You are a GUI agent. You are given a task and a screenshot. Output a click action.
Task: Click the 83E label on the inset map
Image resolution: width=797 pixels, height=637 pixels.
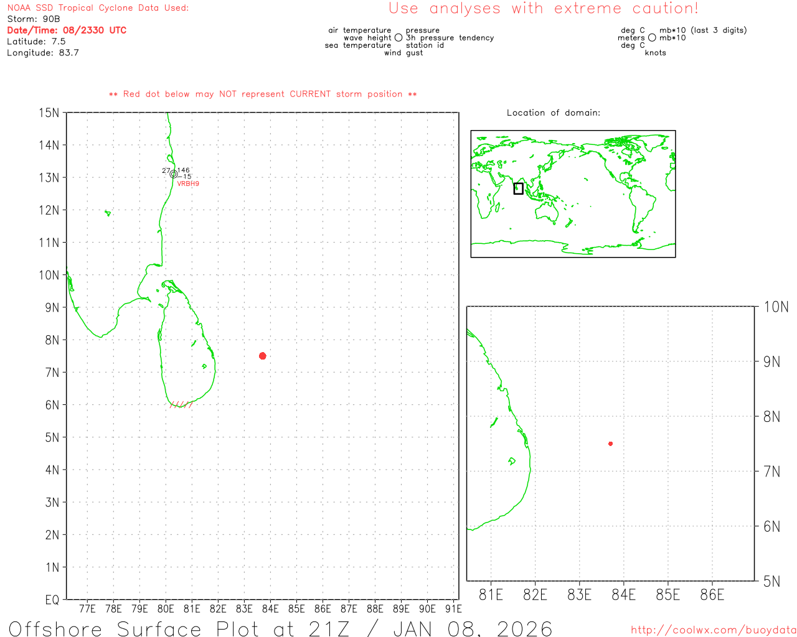click(x=579, y=595)
